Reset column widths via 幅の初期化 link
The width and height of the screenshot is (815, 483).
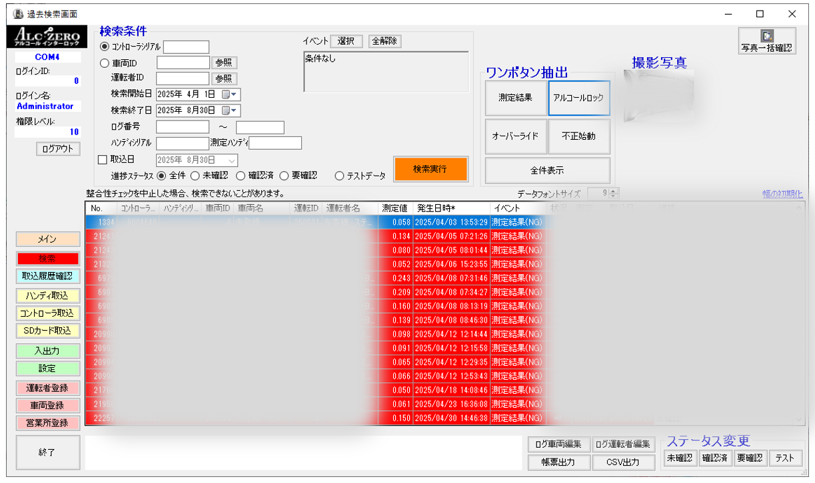click(783, 194)
